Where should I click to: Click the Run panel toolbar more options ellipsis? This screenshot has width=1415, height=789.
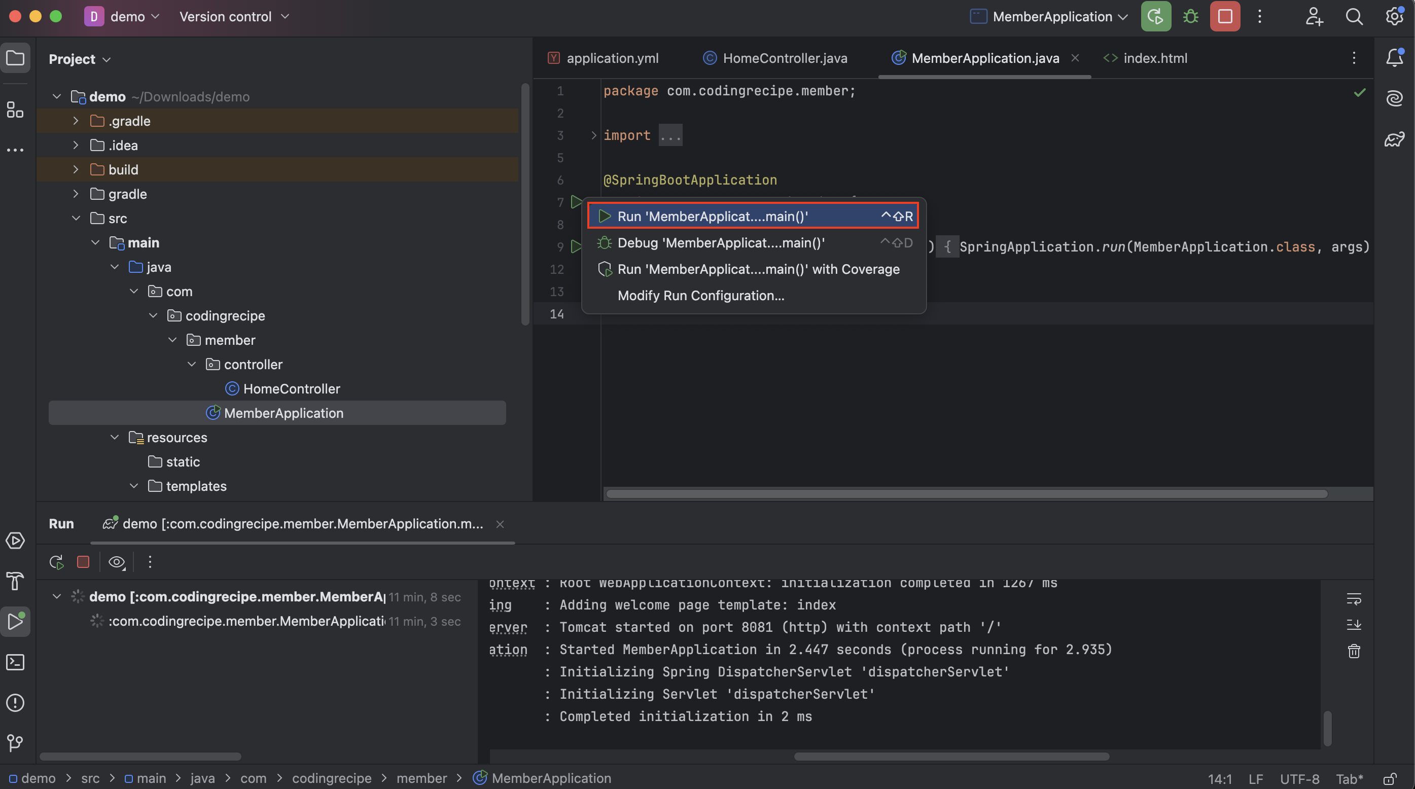[150, 562]
